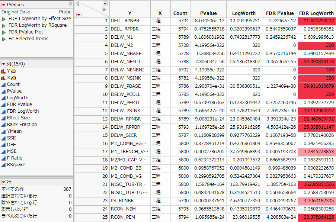The width and height of the screenshot is (336, 222).
Task: Select the PValue column header
Action: [x=208, y=13]
